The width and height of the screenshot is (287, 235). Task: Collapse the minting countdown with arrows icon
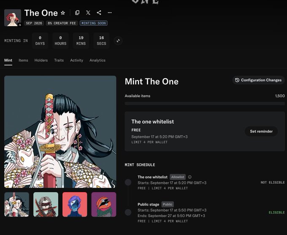[118, 41]
